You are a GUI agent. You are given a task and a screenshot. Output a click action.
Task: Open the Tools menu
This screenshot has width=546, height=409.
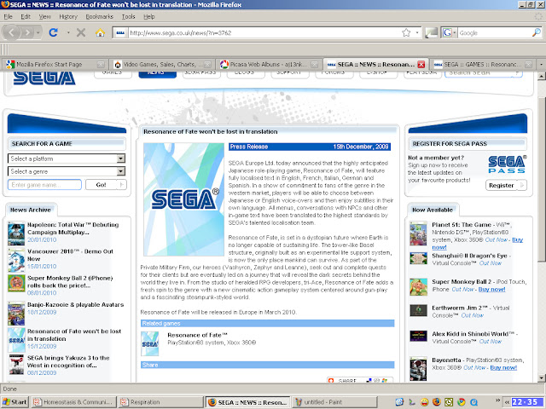129,16
